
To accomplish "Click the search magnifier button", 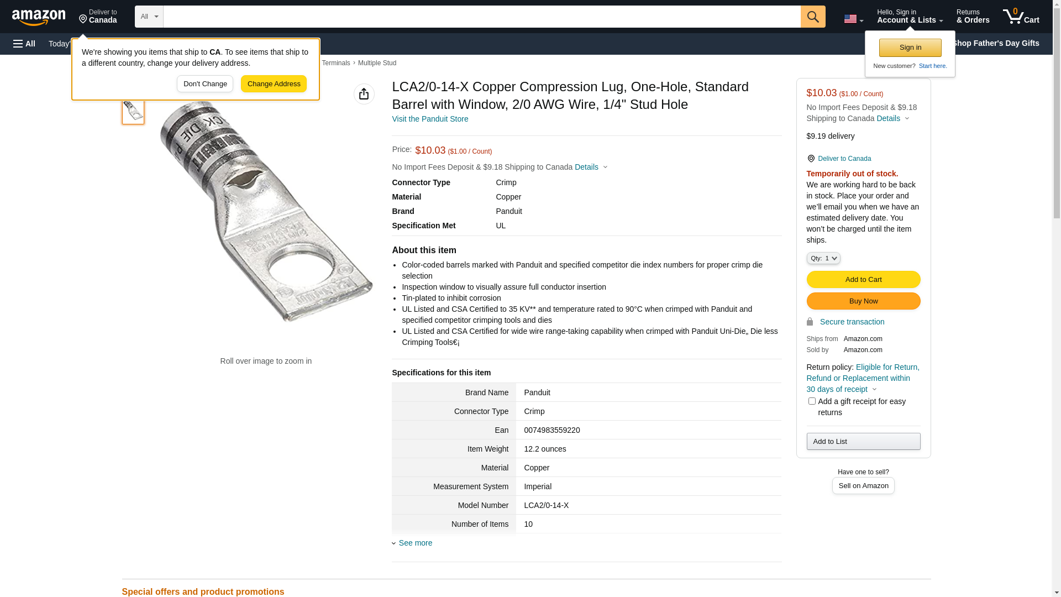I will tap(812, 17).
